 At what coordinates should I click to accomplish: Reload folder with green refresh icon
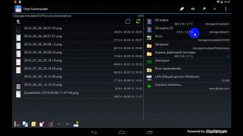(138, 21)
